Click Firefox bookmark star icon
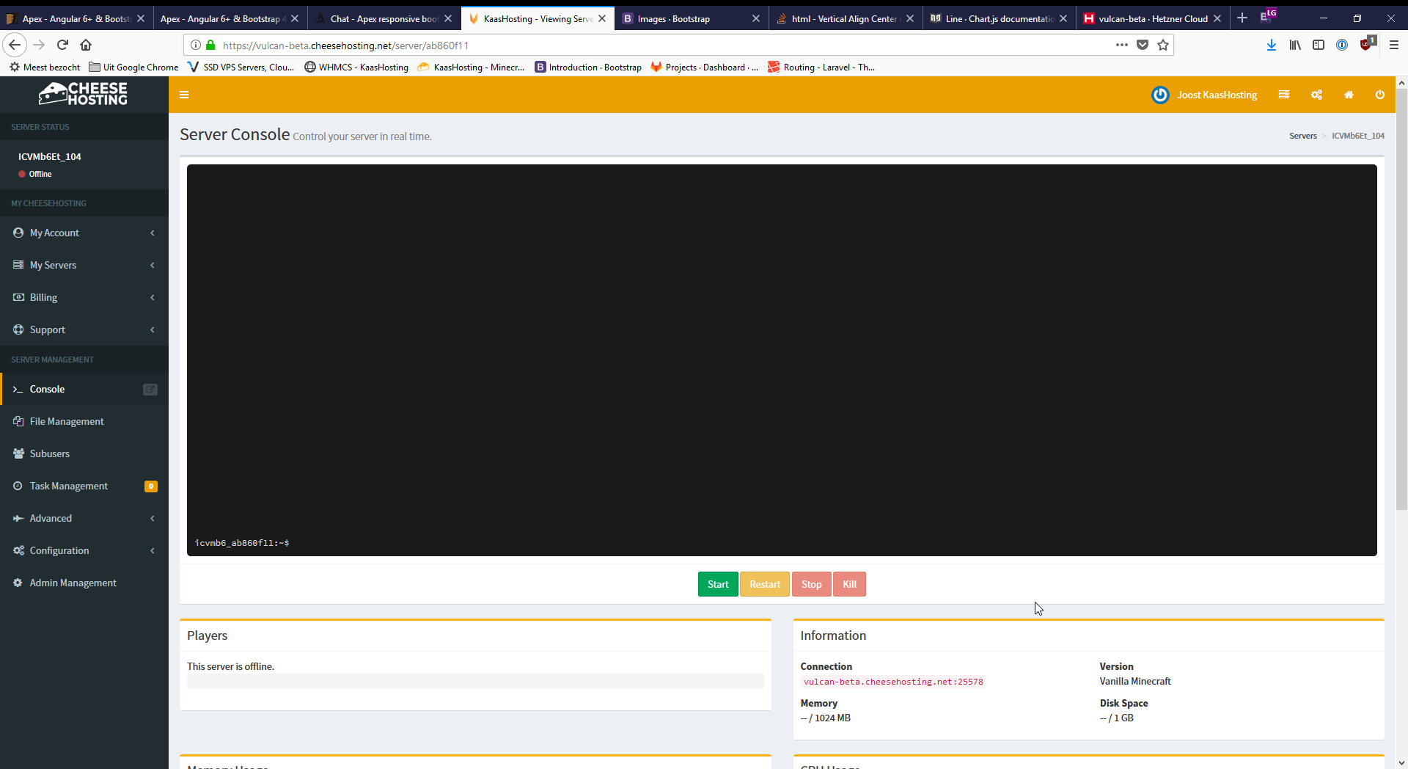Screen dimensions: 1408x769 click(1163, 45)
